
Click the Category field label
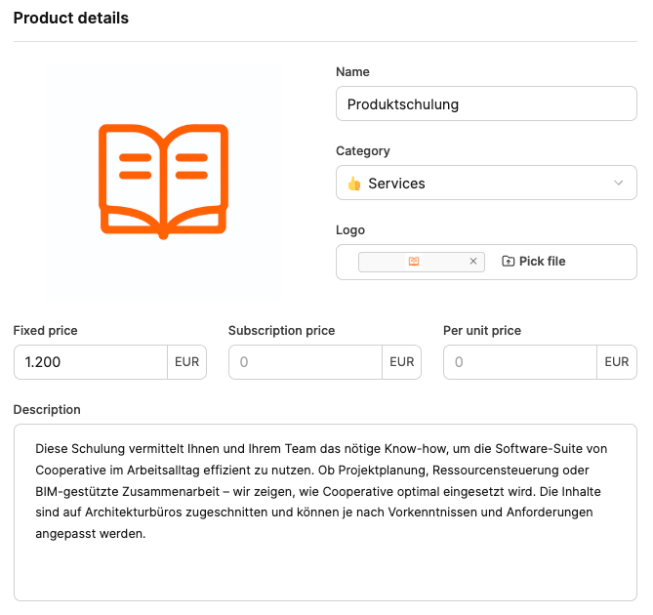[x=363, y=151]
